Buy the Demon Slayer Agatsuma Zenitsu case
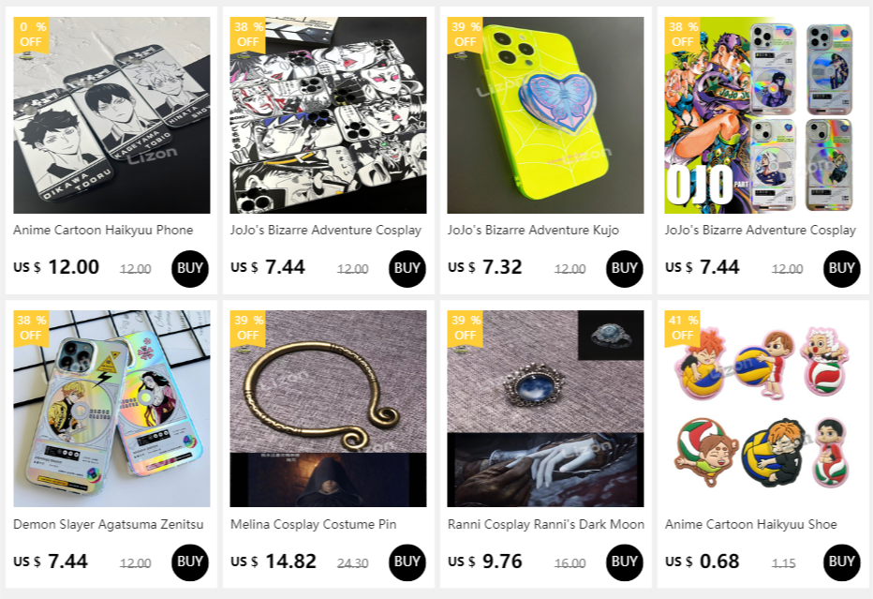 click(190, 562)
